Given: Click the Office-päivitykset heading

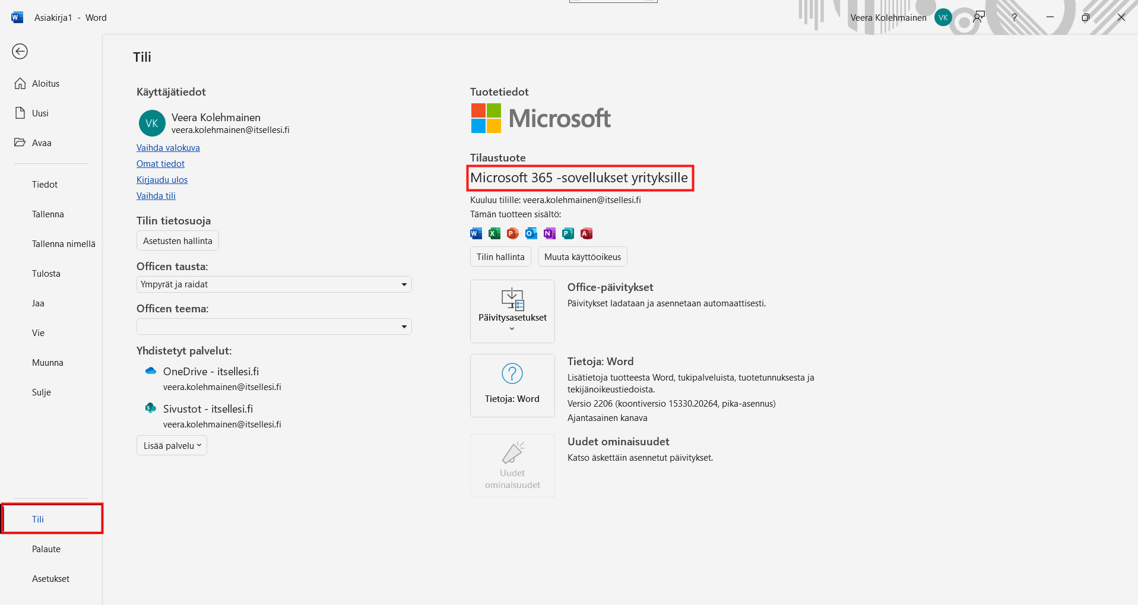Looking at the screenshot, I should click(x=610, y=287).
